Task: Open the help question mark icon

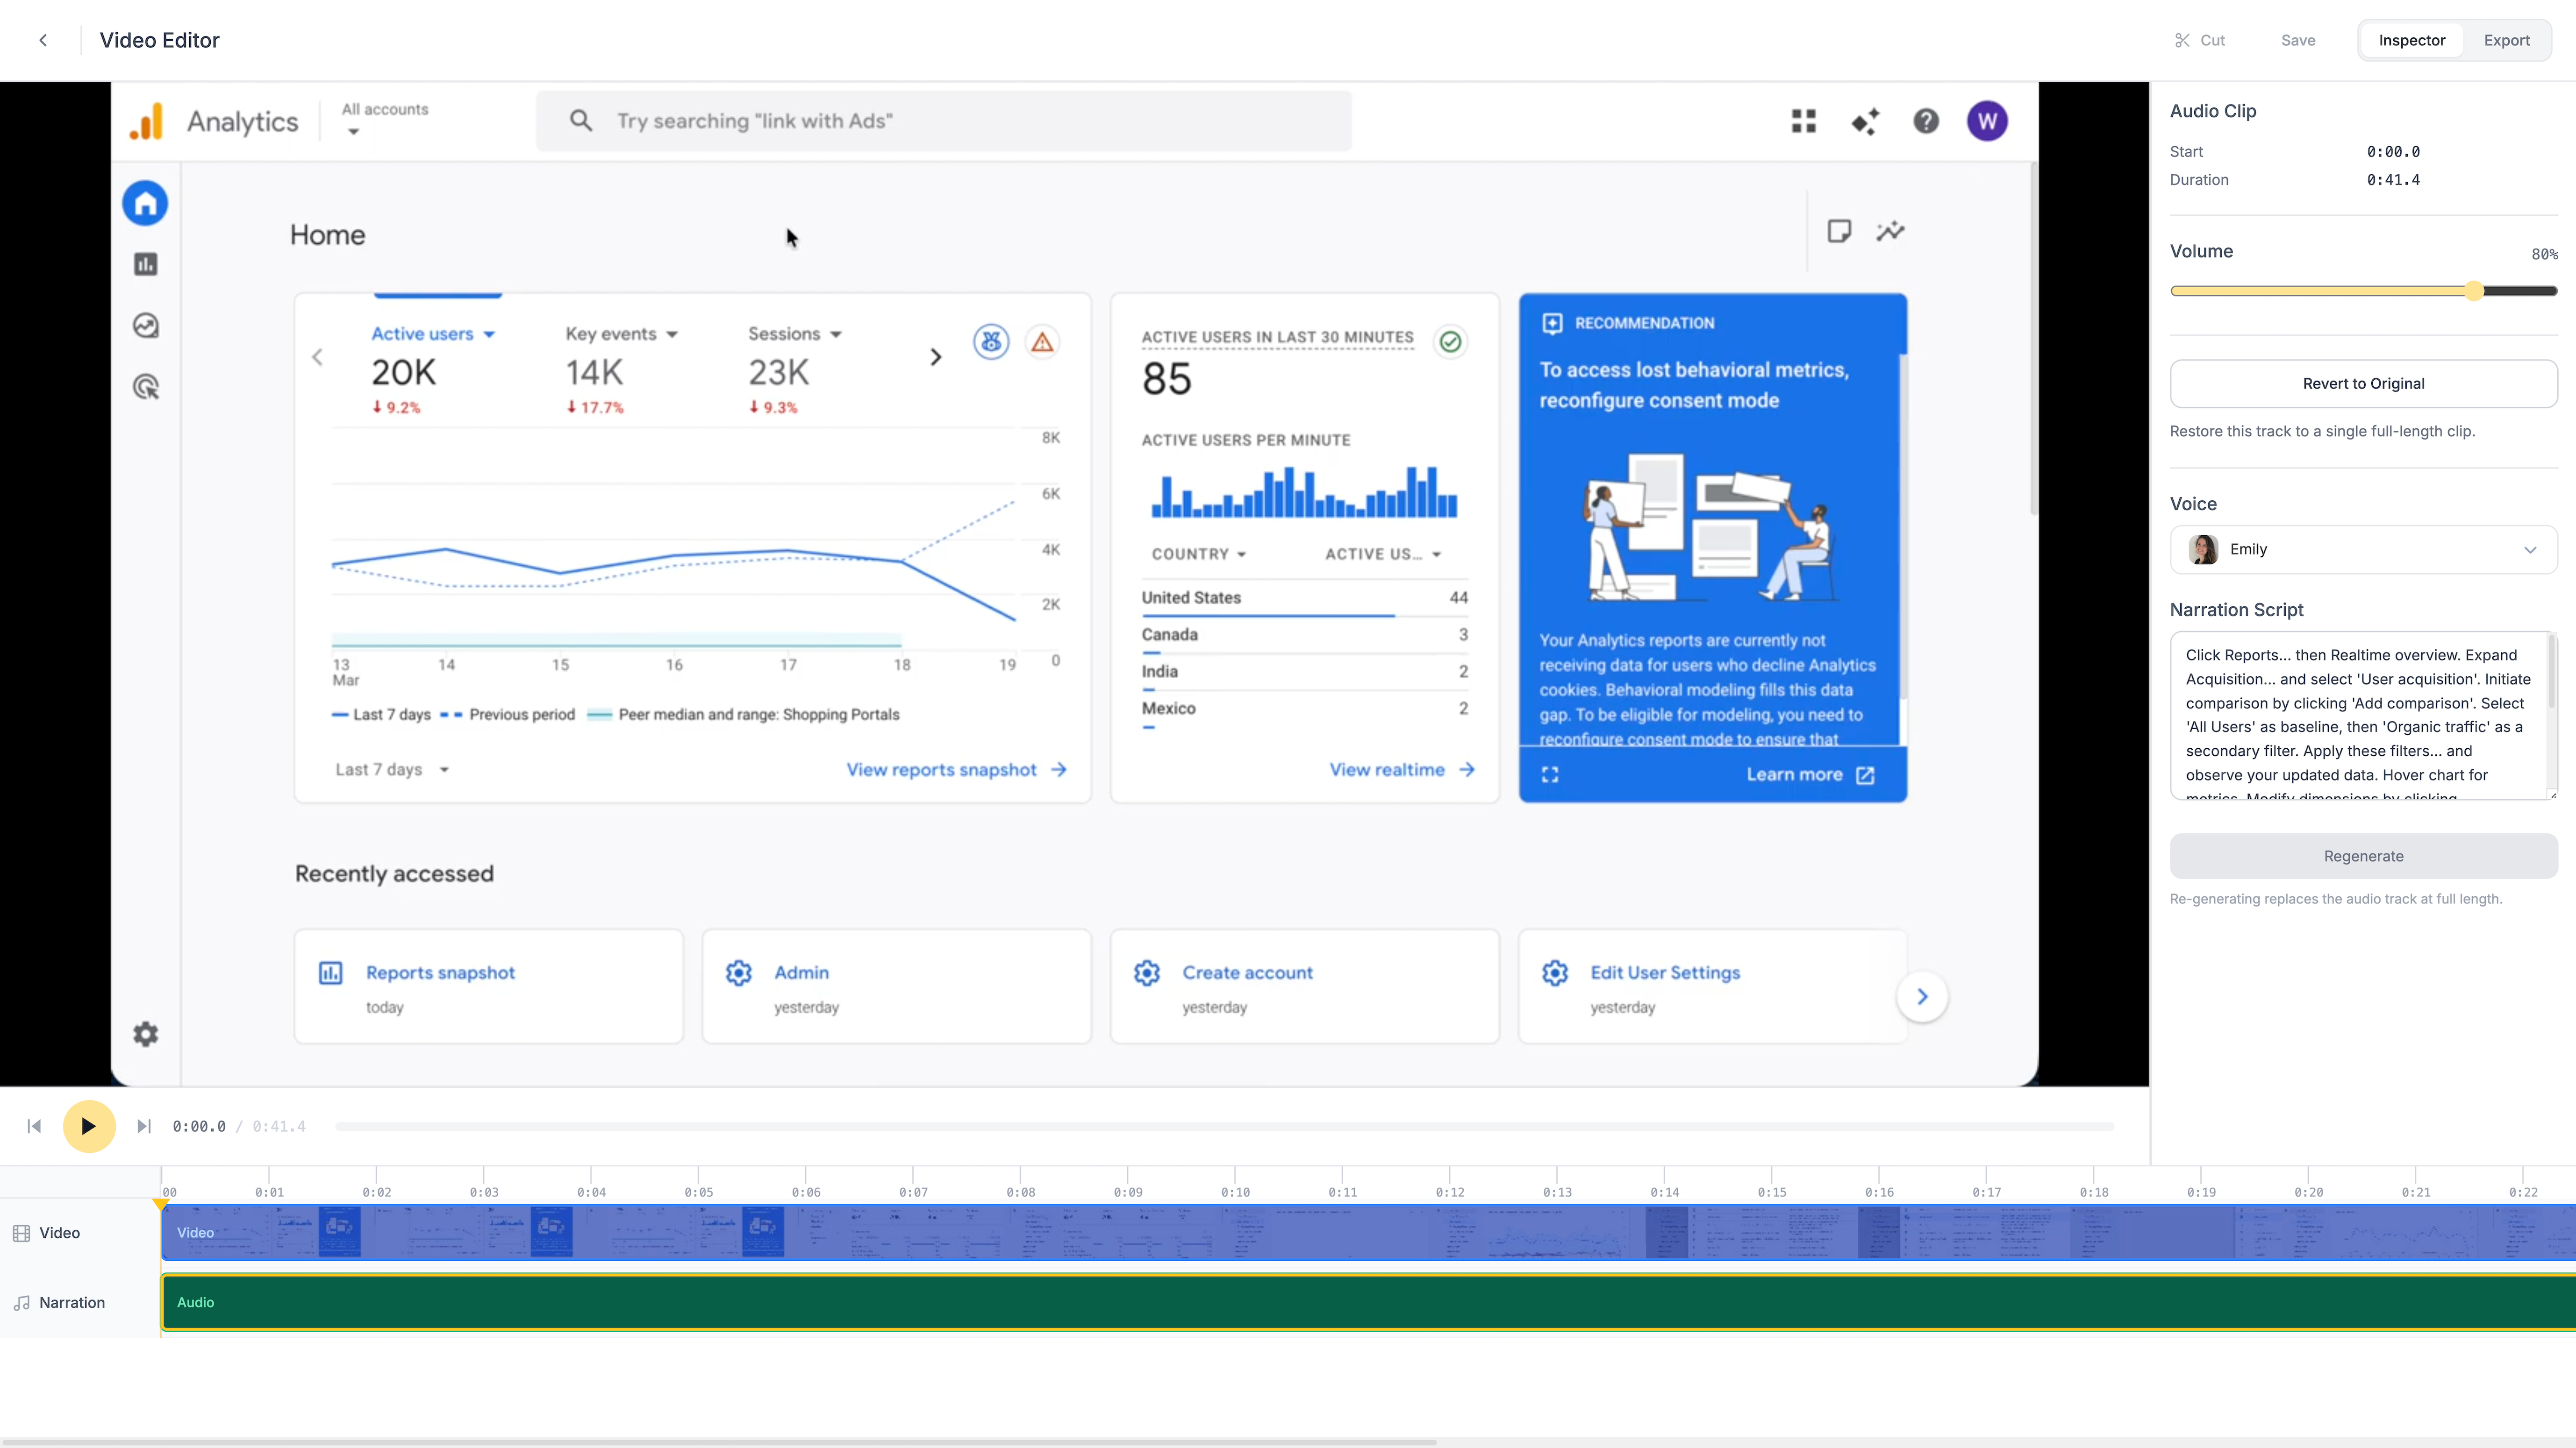Action: click(x=1926, y=121)
